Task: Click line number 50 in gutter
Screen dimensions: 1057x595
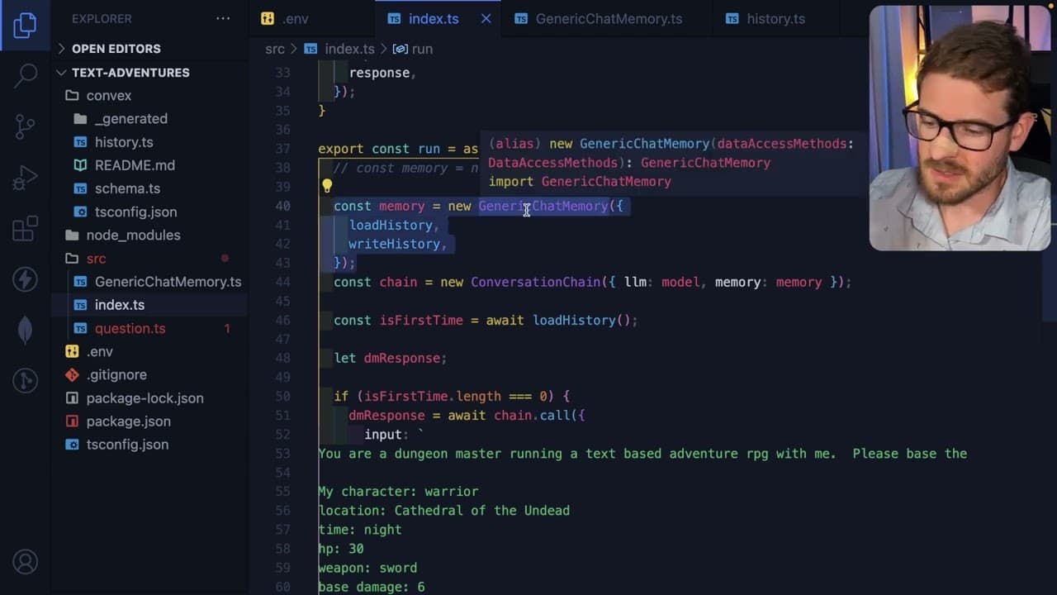Action: [282, 397]
